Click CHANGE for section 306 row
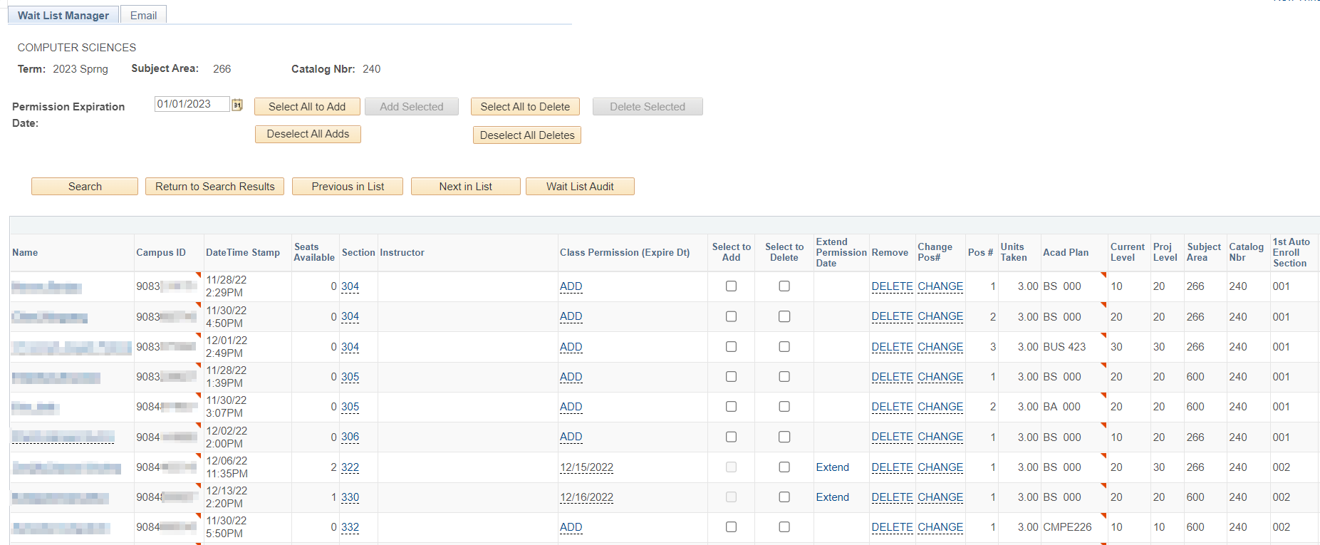1320x545 pixels. pyautogui.click(x=940, y=437)
